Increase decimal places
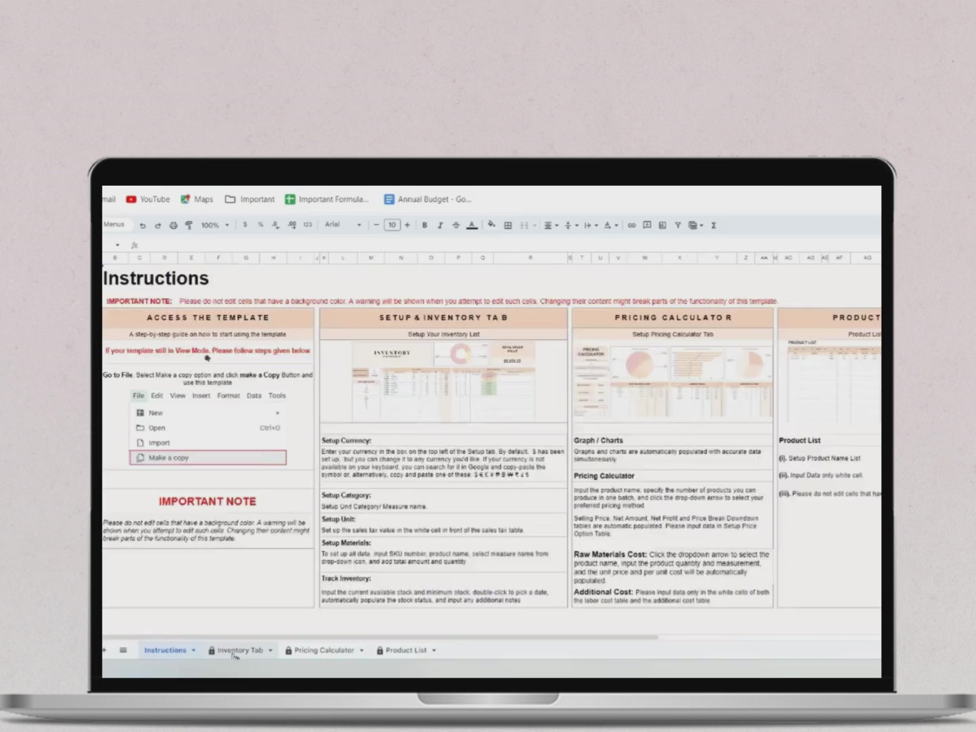This screenshot has width=976, height=732. pos(291,225)
